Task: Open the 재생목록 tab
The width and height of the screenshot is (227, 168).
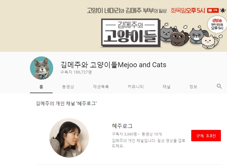Action: [x=101, y=87]
